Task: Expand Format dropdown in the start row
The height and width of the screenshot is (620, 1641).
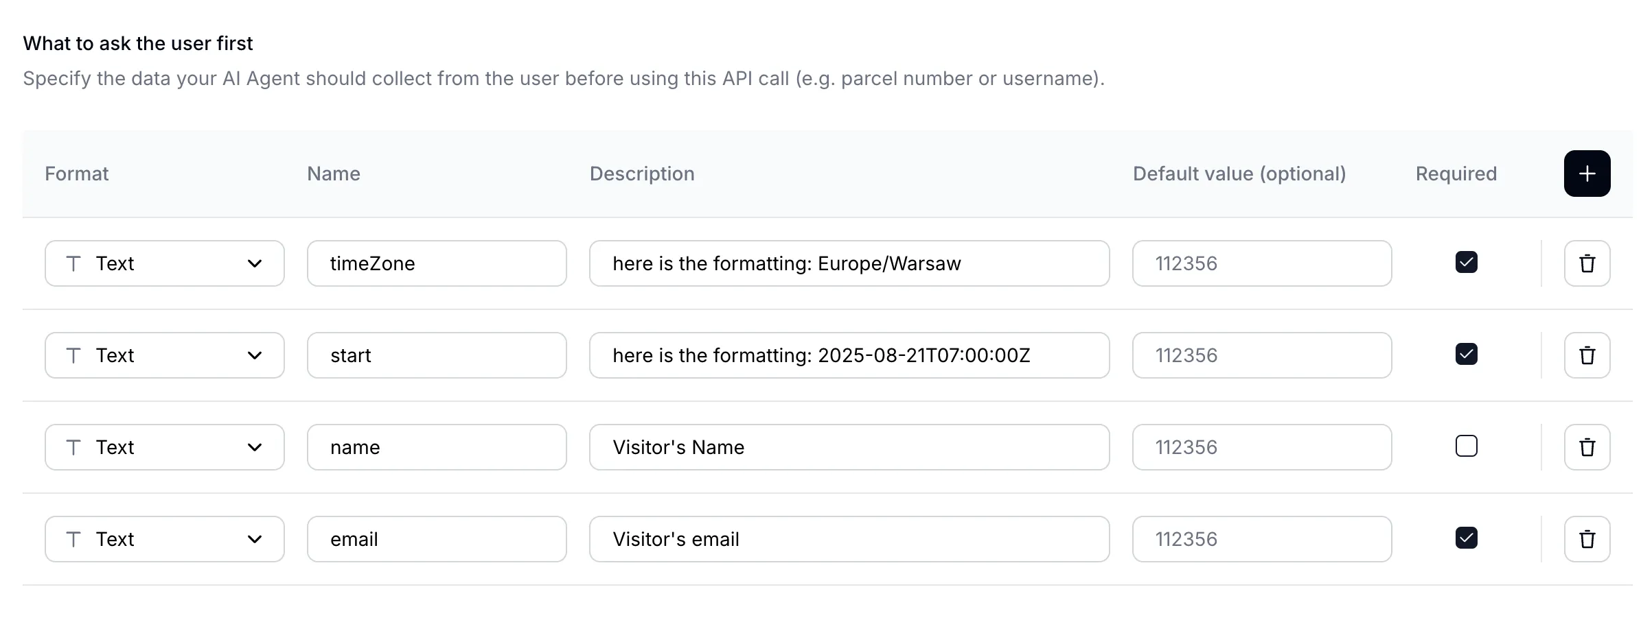Action: point(164,355)
